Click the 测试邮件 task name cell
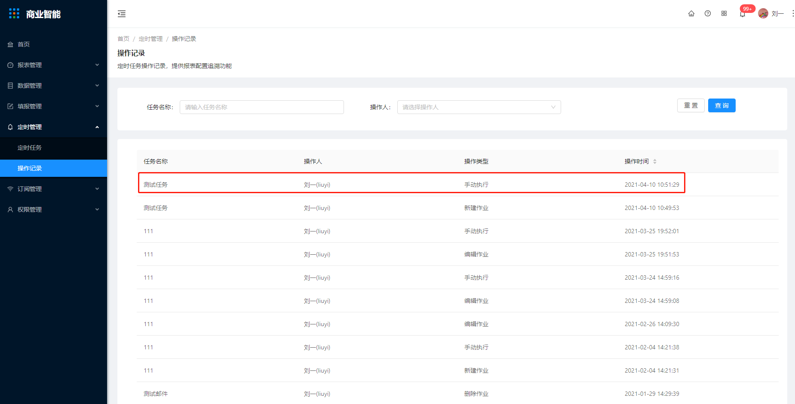This screenshot has height=404, width=795. [x=156, y=394]
